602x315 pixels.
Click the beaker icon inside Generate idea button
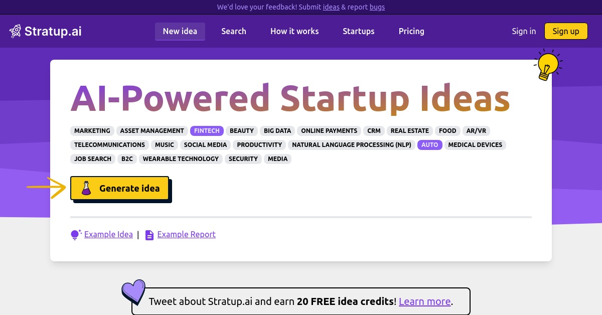[86, 188]
